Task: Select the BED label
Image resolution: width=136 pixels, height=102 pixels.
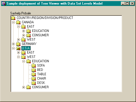Action: [x=40, y=70]
